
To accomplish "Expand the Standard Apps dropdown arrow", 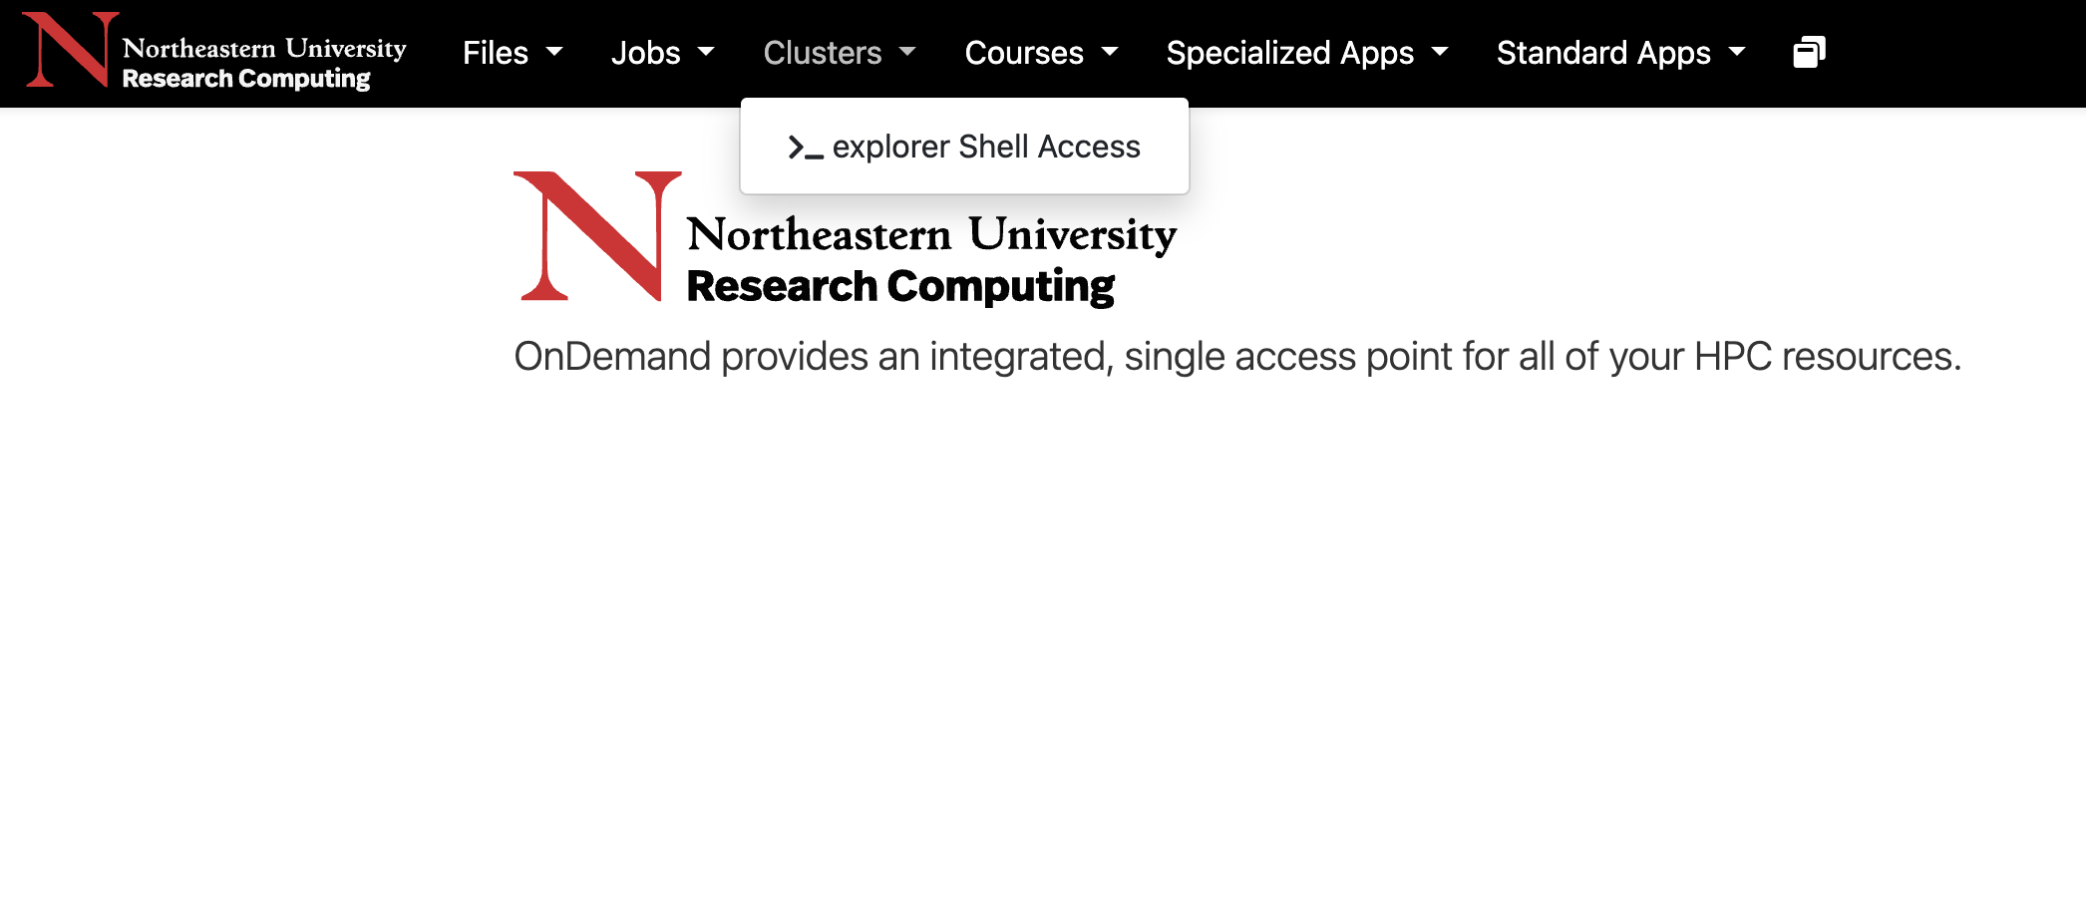I will point(1737,52).
